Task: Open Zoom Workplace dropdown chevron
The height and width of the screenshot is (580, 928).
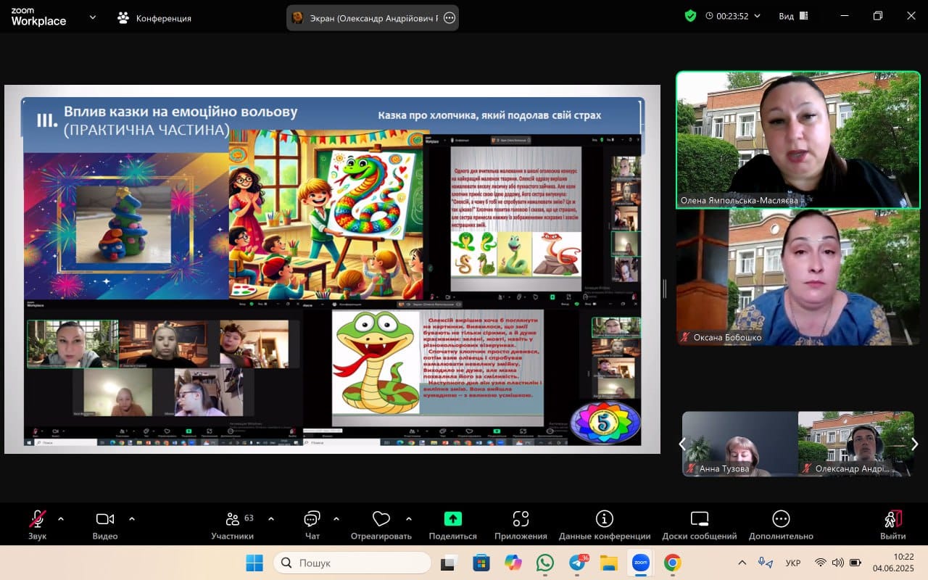Action: coord(93,17)
